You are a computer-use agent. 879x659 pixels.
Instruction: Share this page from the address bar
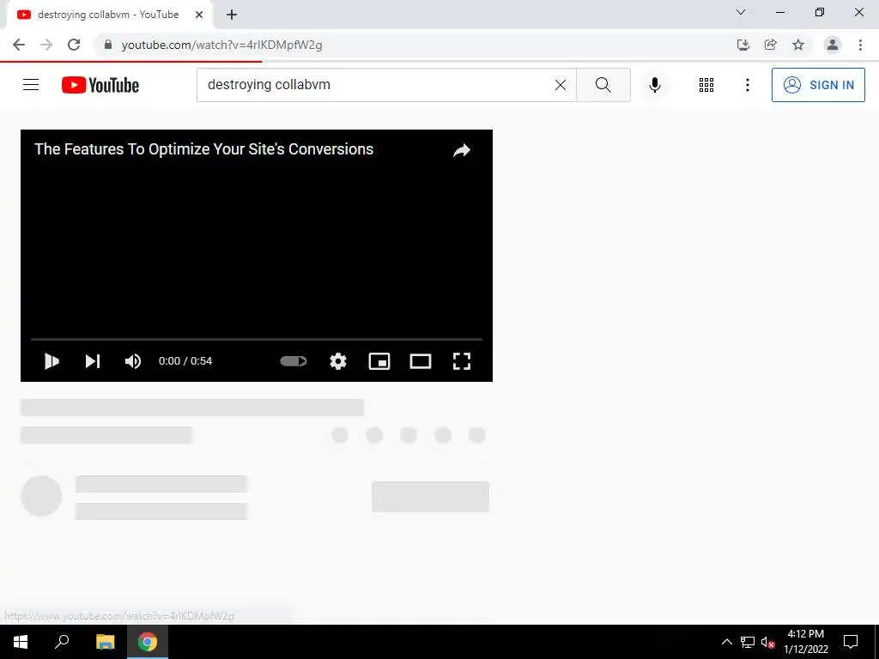771,45
